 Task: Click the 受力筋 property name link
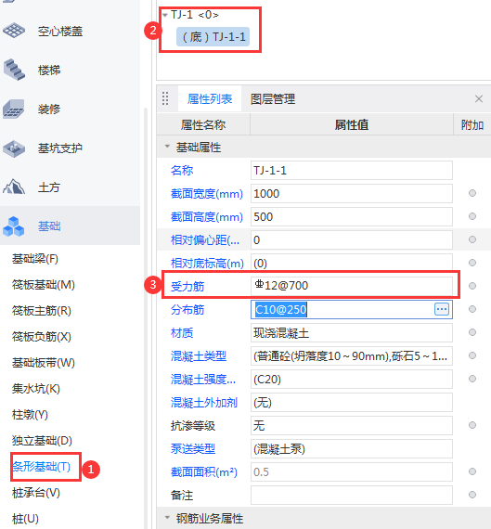[187, 287]
